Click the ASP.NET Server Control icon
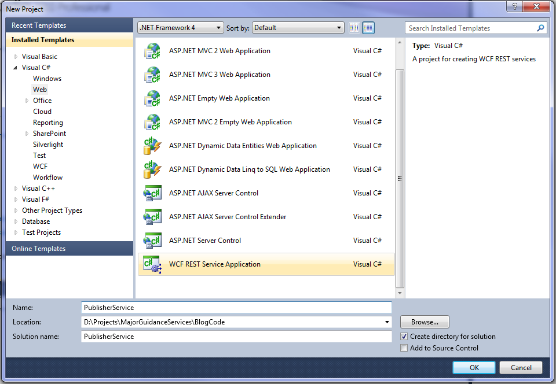This screenshot has width=556, height=384. 152,241
